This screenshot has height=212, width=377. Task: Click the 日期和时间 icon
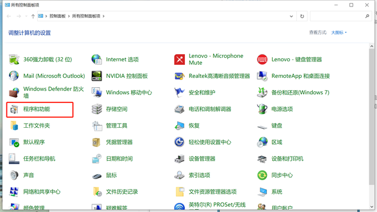point(97,158)
